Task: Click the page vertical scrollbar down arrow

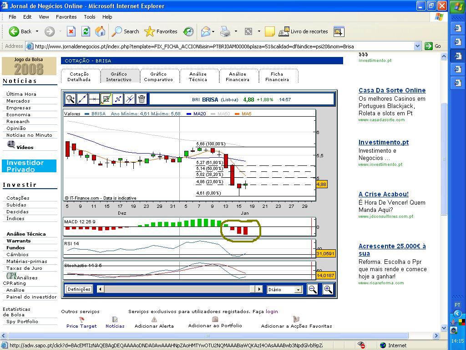Action: 444,328
